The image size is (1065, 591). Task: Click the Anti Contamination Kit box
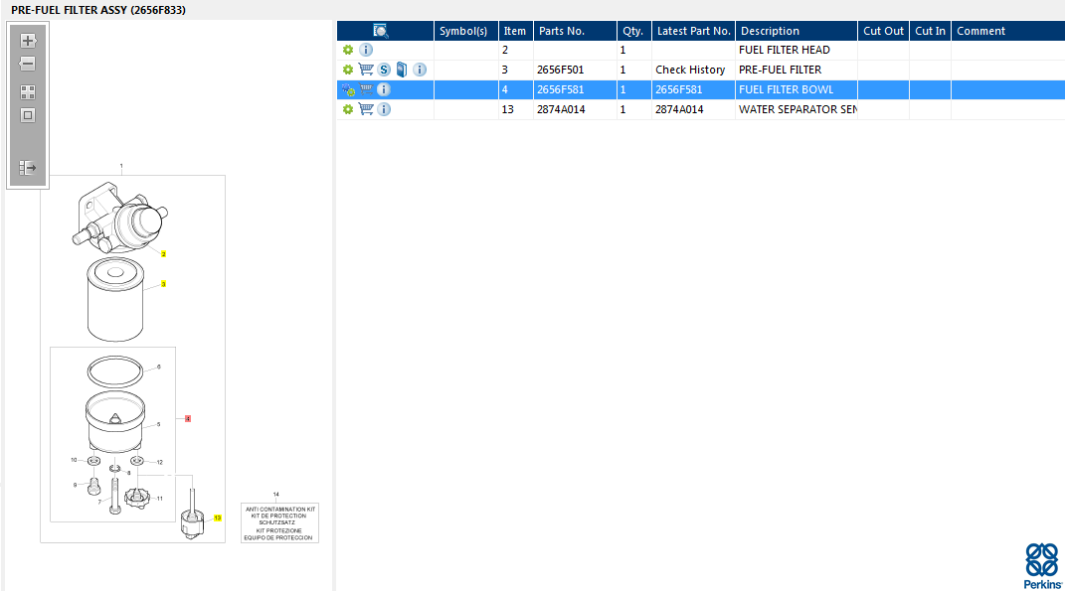279,522
